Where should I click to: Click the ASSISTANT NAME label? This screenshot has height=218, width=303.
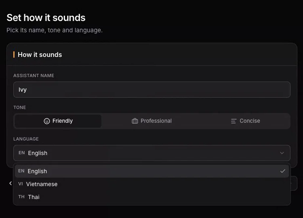click(x=34, y=75)
